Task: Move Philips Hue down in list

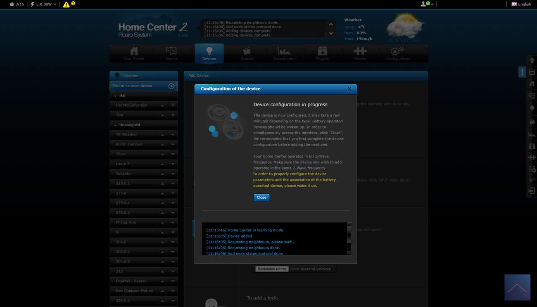Action: coord(173,223)
